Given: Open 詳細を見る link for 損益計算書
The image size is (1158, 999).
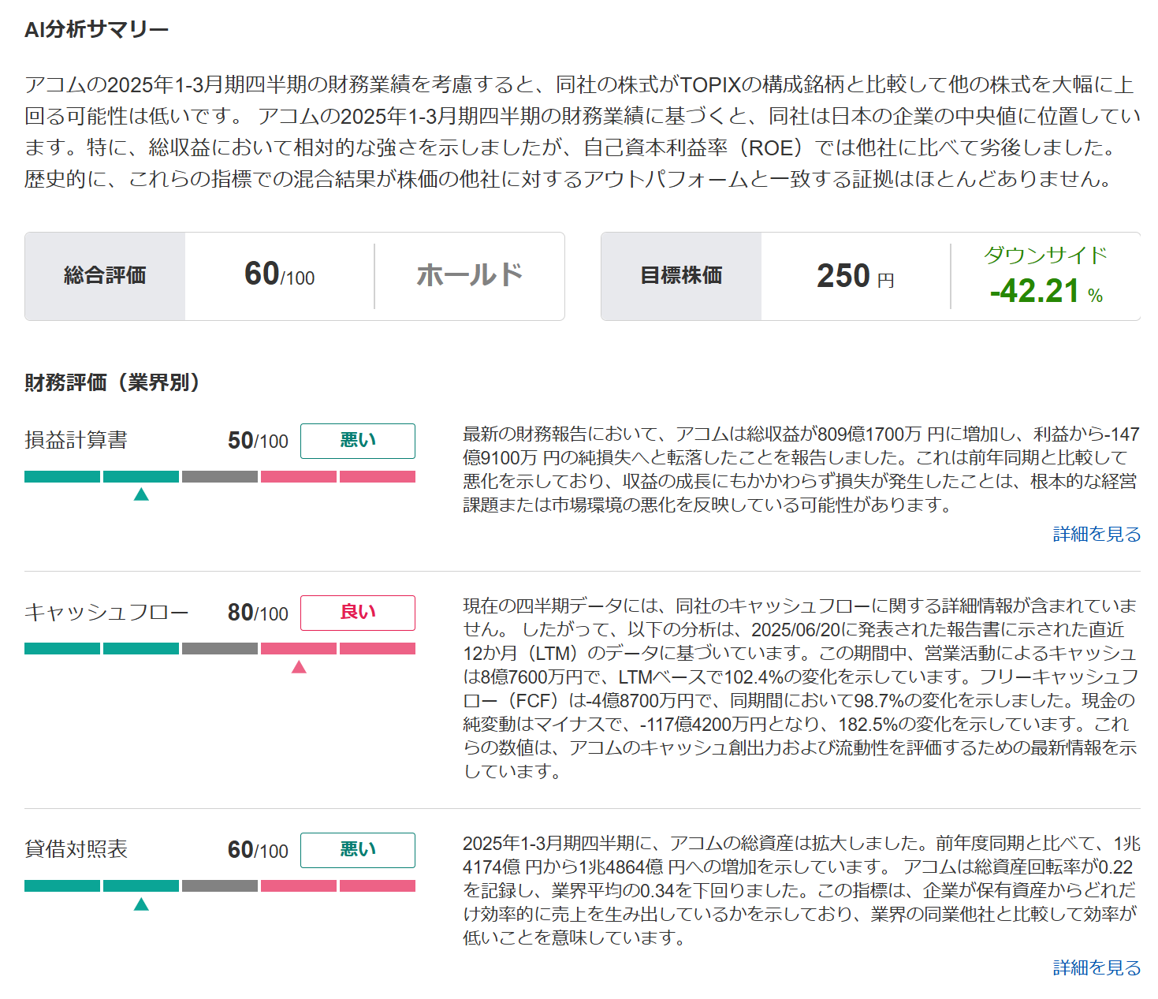Looking at the screenshot, I should (1097, 535).
